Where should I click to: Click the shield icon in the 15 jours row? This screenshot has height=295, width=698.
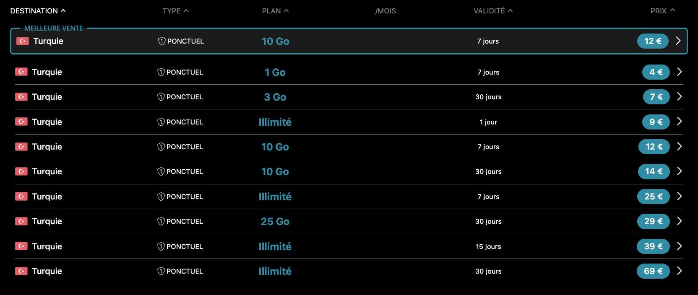(x=161, y=246)
